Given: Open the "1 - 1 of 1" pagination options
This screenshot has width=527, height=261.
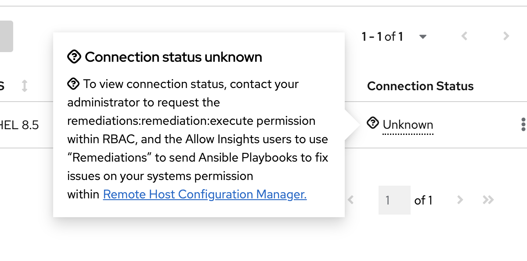Looking at the screenshot, I should [383, 37].
